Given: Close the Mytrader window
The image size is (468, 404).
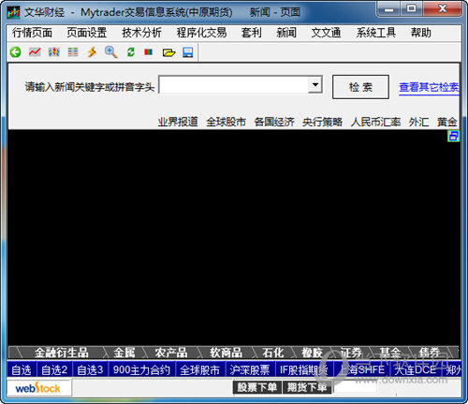Looking at the screenshot, I should [x=443, y=8].
